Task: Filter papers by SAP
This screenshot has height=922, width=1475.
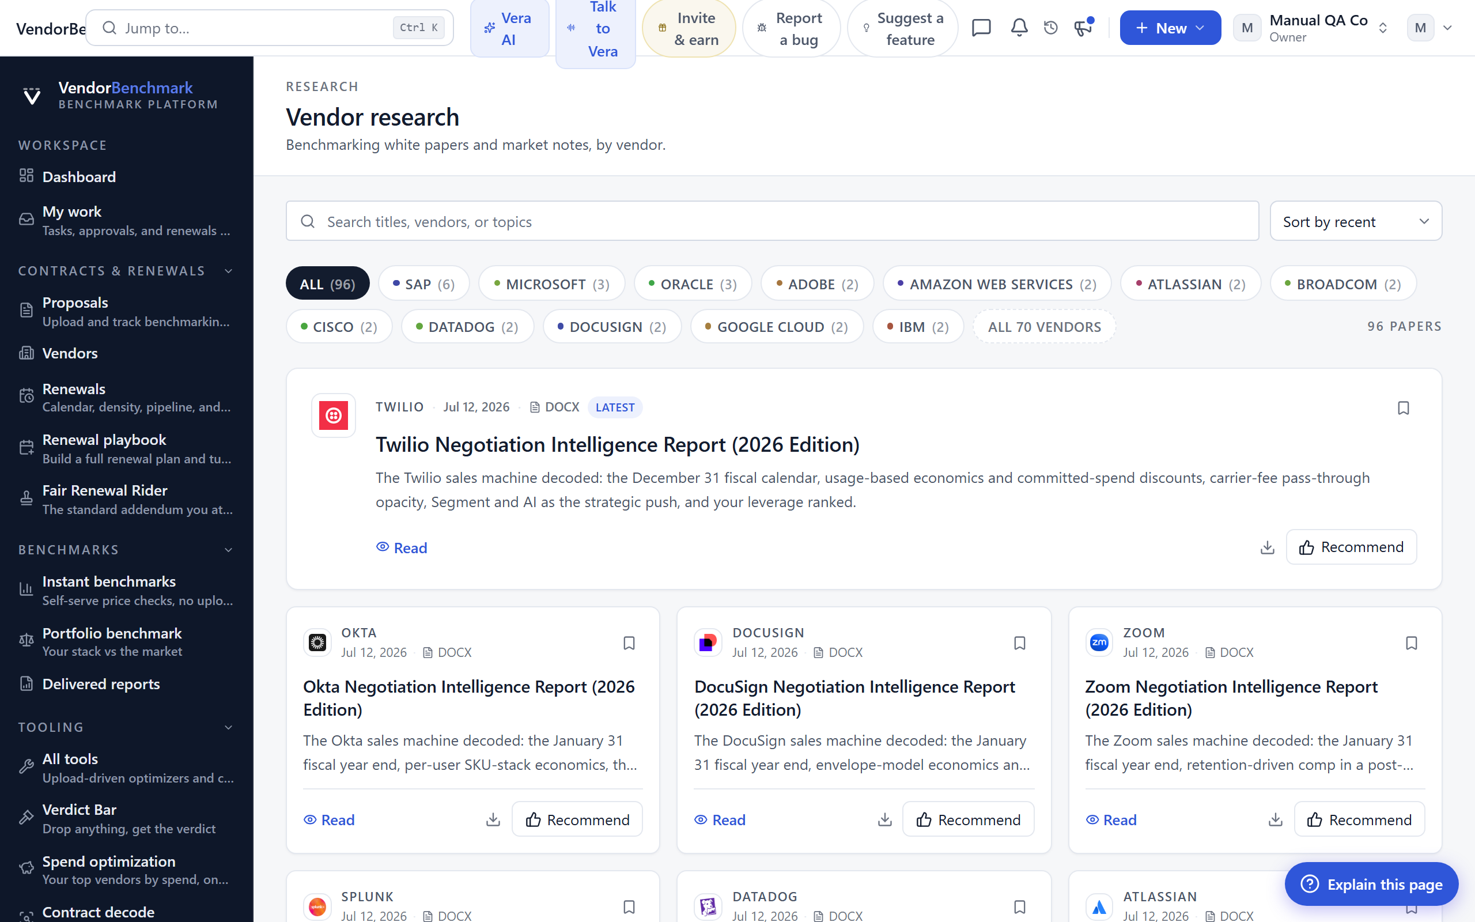Action: (423, 284)
